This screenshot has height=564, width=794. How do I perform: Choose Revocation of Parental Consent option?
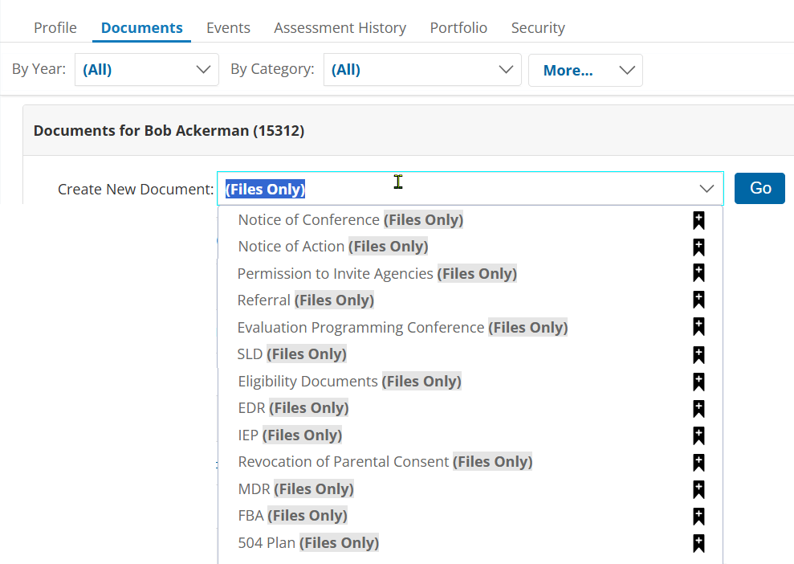pyautogui.click(x=385, y=462)
